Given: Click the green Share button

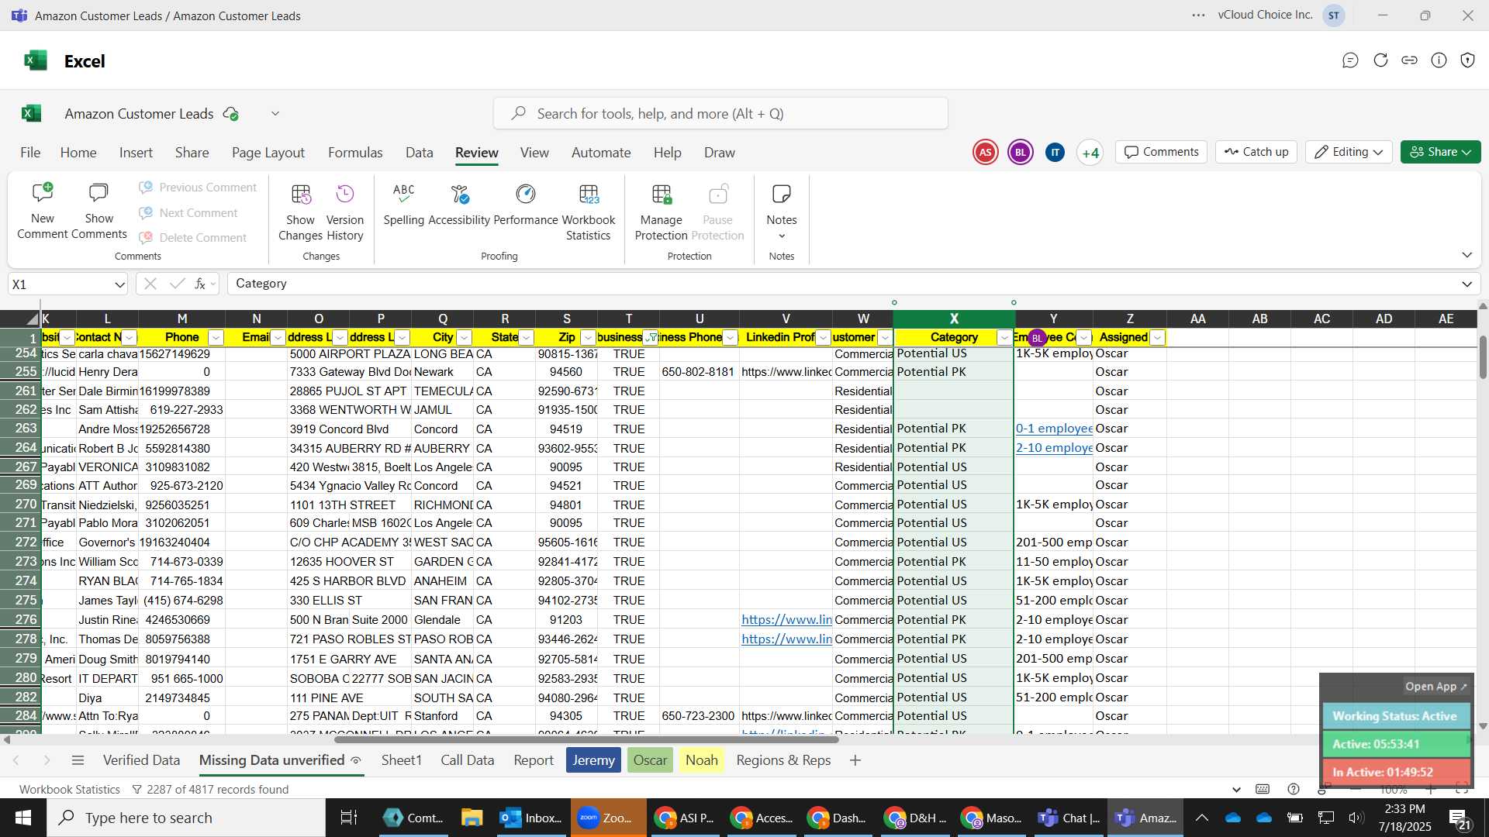Looking at the screenshot, I should [1440, 152].
